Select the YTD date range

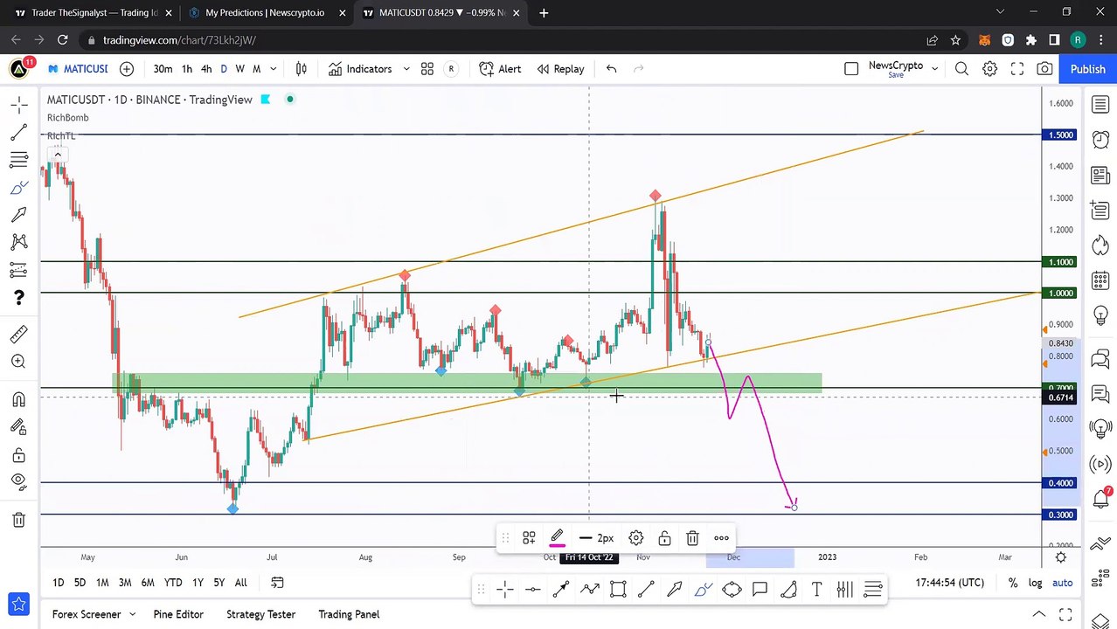click(x=173, y=583)
